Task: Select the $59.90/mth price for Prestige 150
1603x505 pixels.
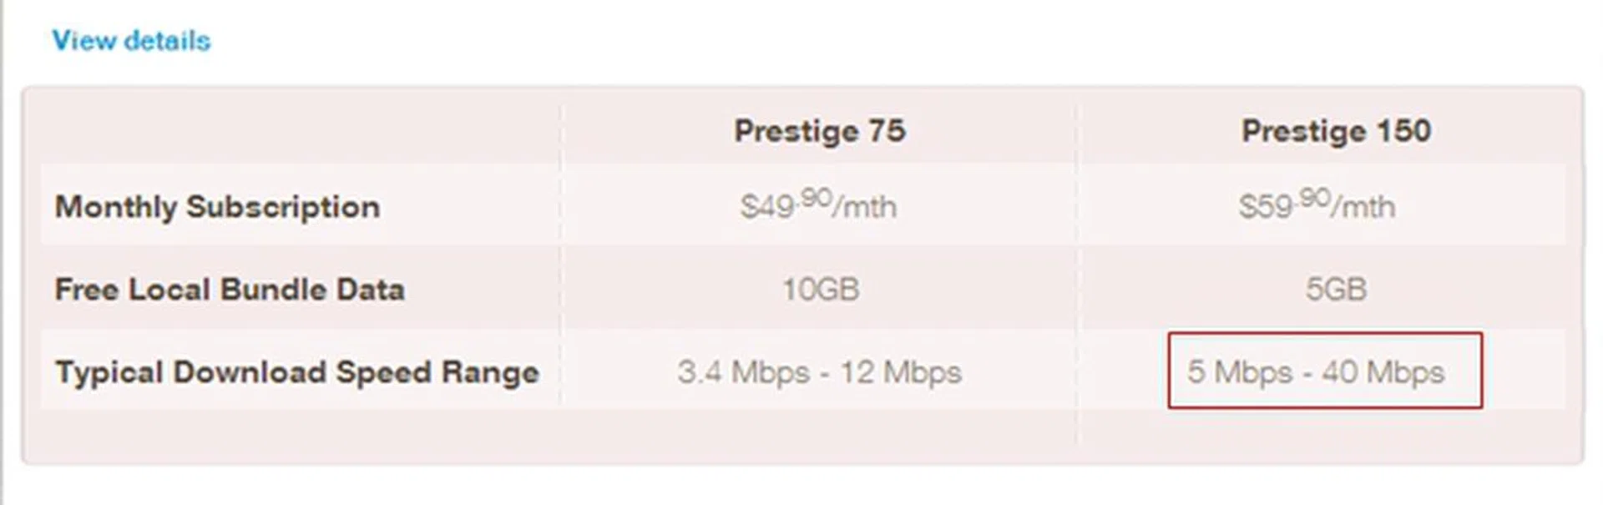Action: pyautogui.click(x=1317, y=205)
